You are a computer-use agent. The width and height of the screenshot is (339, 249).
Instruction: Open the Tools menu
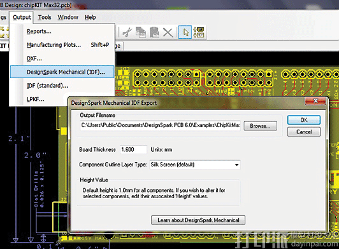pos(45,17)
